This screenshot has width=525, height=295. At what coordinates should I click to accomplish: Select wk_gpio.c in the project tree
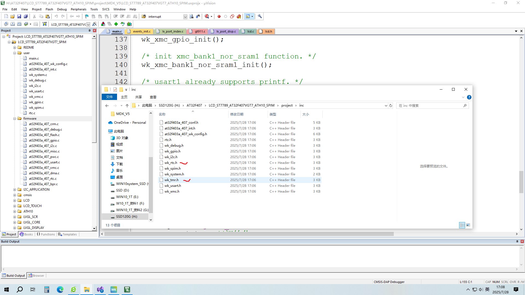point(36,102)
